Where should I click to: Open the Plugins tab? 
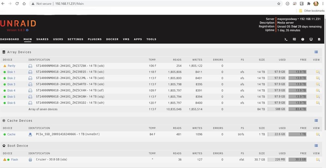pos(95,39)
